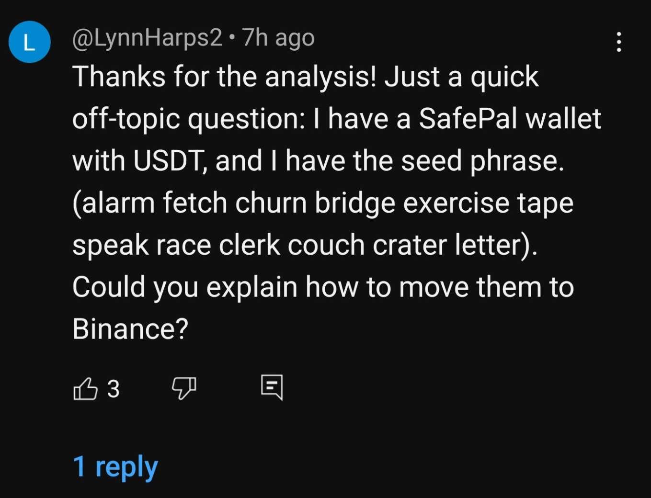Tap the blue circular avatar with letter L
This screenshot has width=651, height=498.
coord(30,43)
